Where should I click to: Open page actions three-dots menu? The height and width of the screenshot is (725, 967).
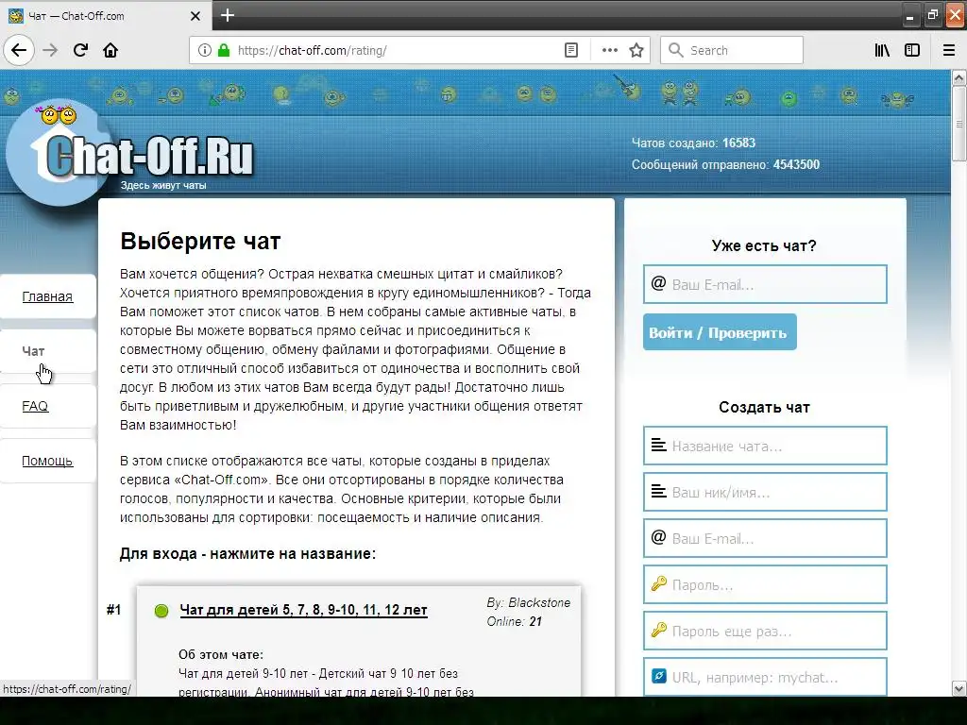pos(610,50)
